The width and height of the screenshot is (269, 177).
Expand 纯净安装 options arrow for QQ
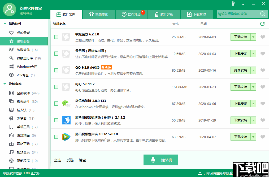pos(253,70)
